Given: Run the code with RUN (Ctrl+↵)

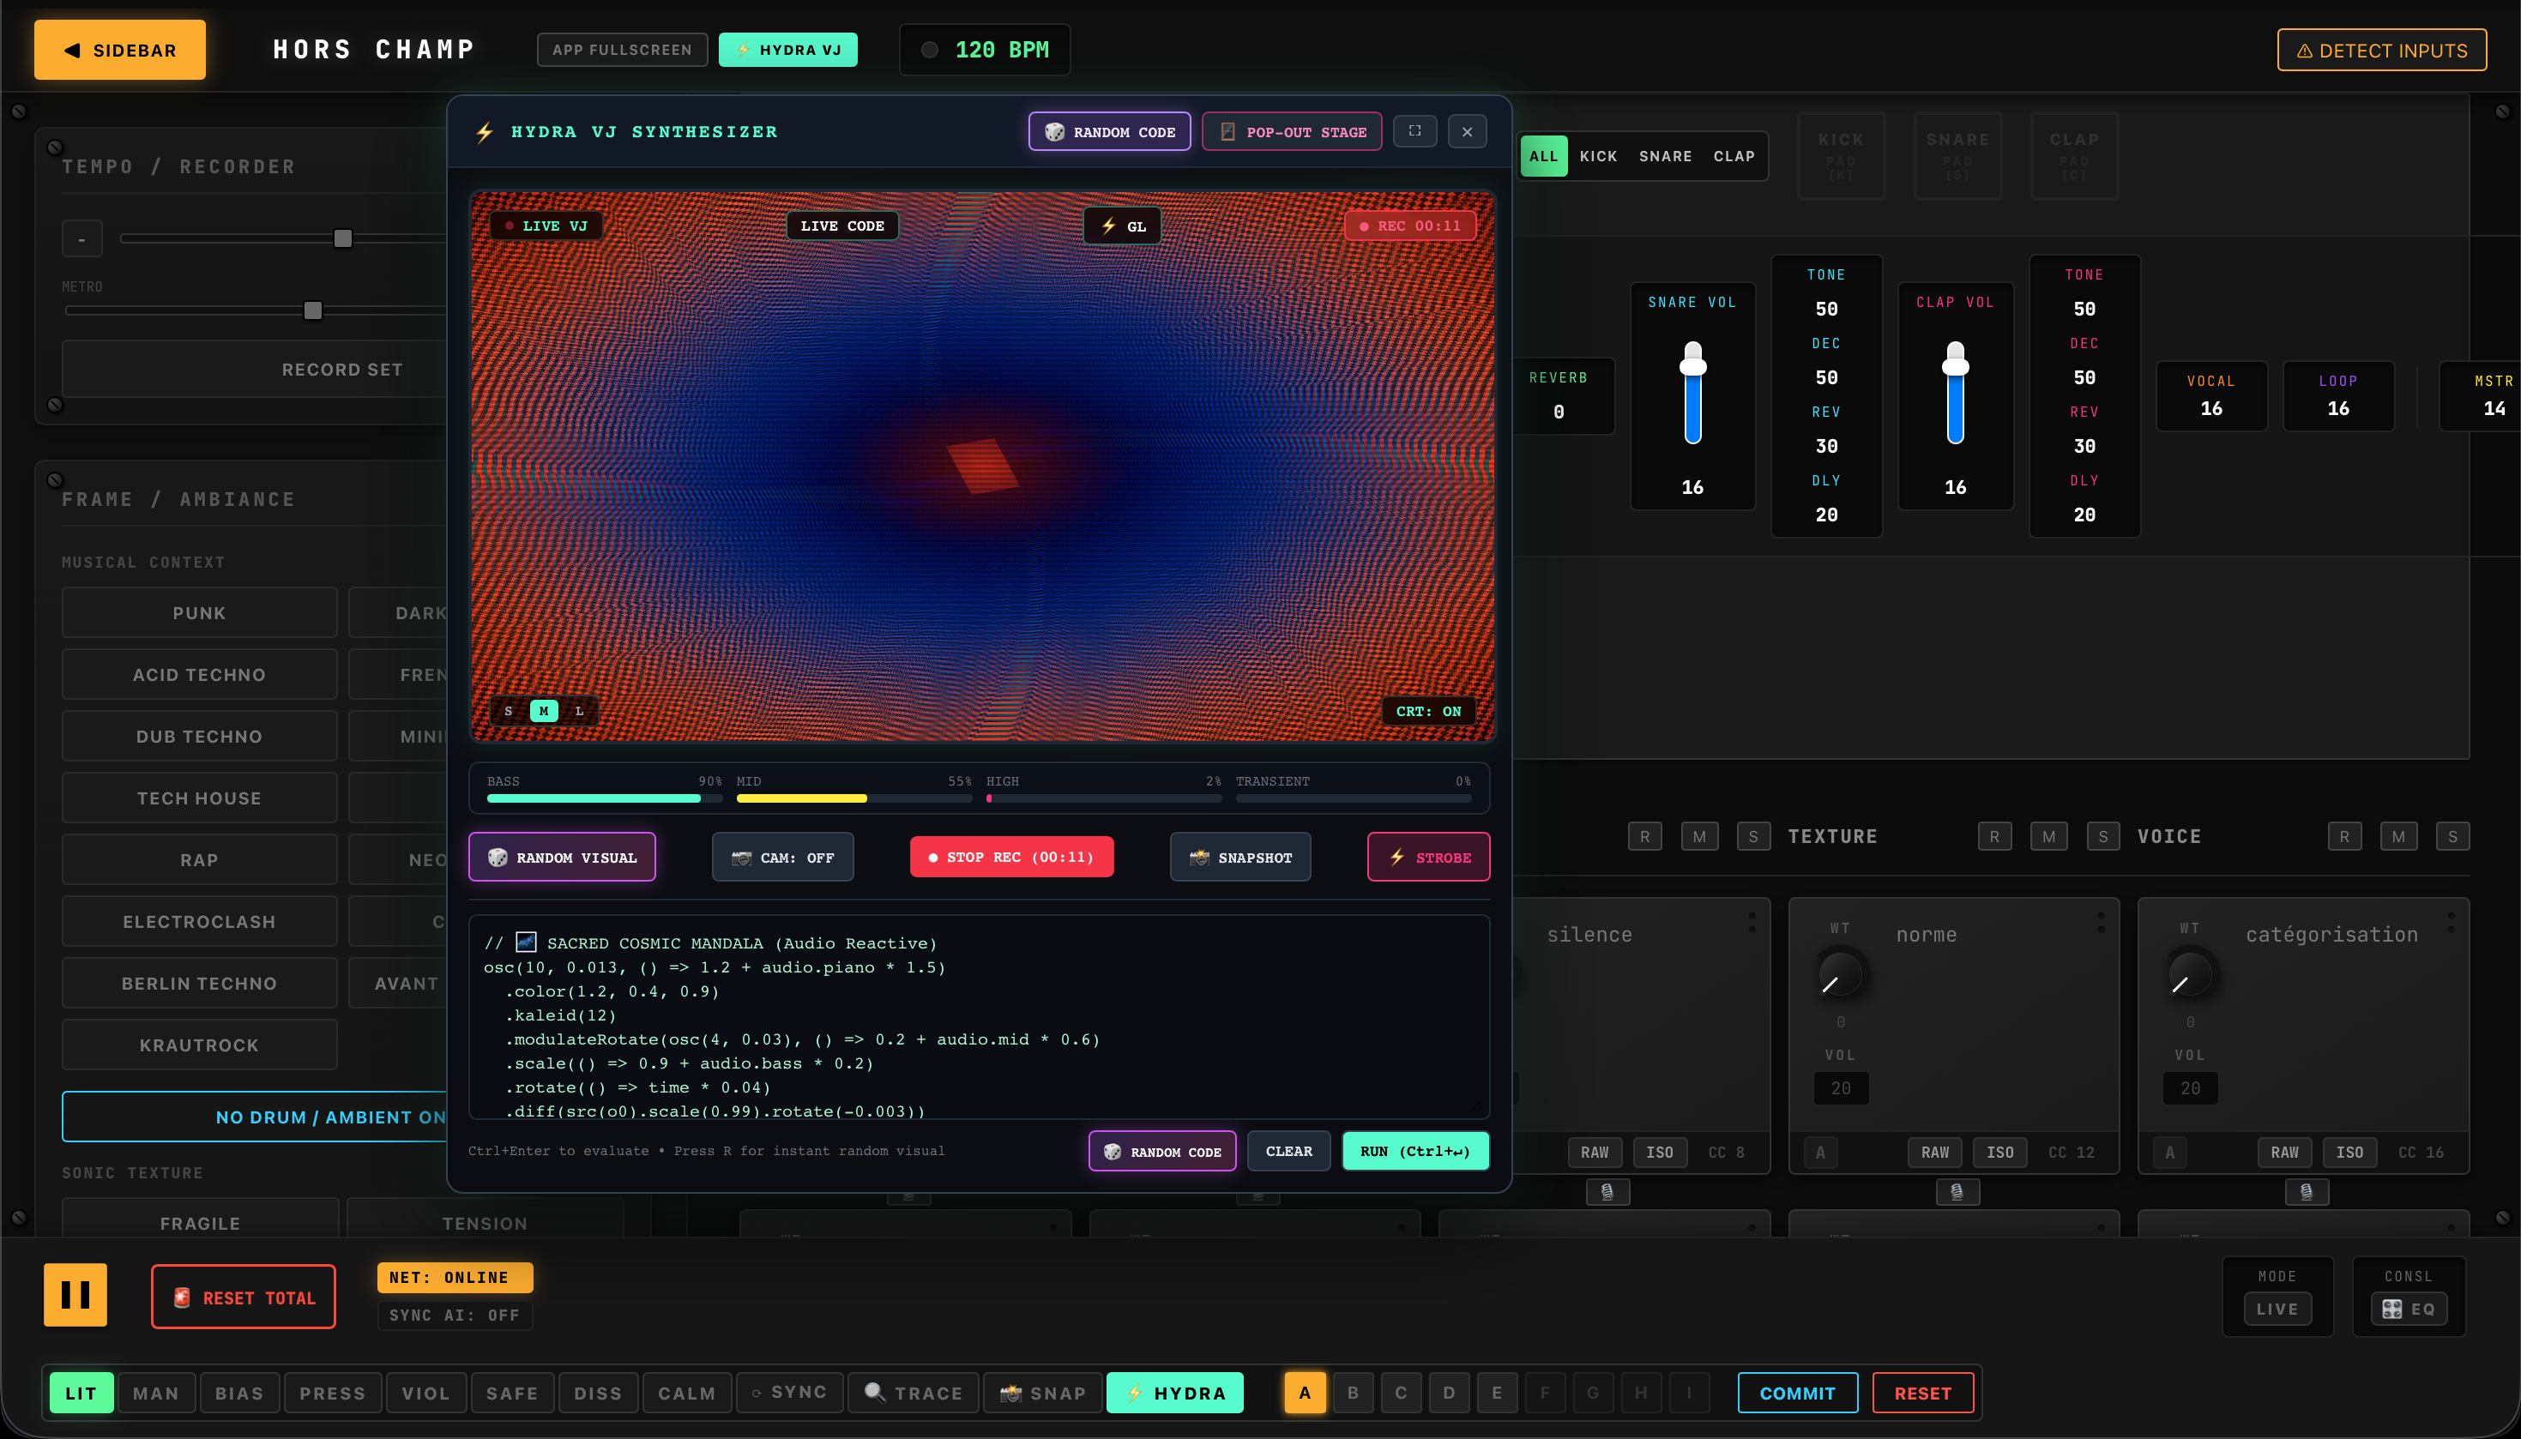Looking at the screenshot, I should [1414, 1150].
